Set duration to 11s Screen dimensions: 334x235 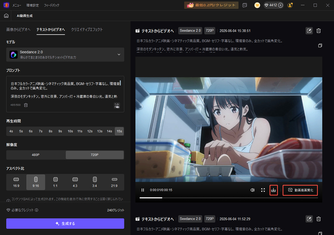(x=80, y=131)
